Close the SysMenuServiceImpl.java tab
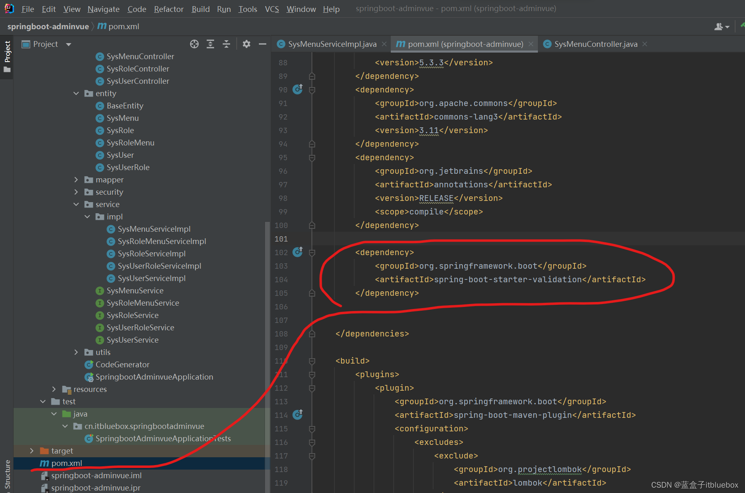This screenshot has width=745, height=493. pyautogui.click(x=384, y=44)
